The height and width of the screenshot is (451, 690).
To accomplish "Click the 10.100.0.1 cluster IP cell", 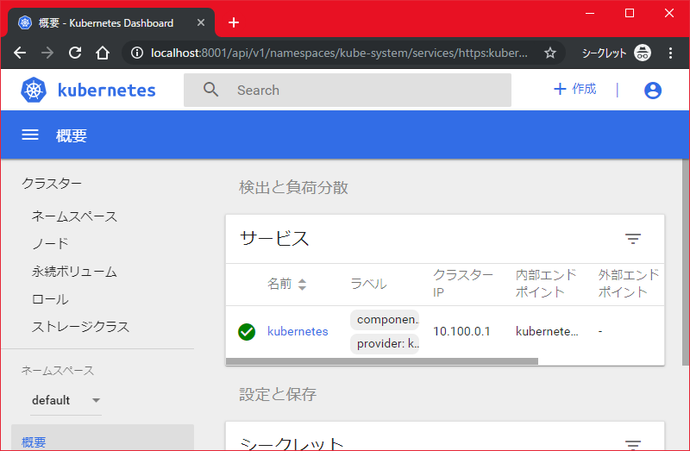I will coord(461,331).
